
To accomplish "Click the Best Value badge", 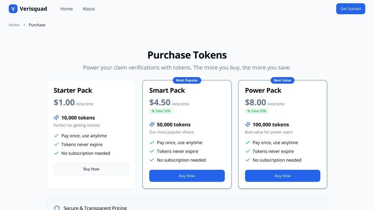I will pos(282,80).
